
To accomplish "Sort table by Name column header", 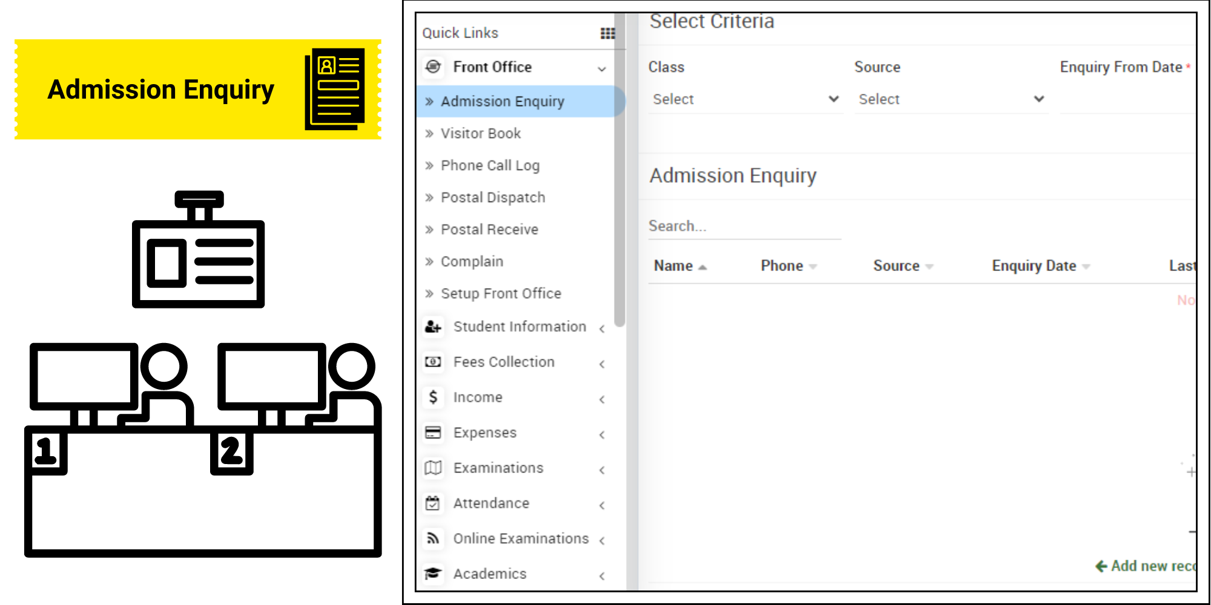I will coord(673,266).
